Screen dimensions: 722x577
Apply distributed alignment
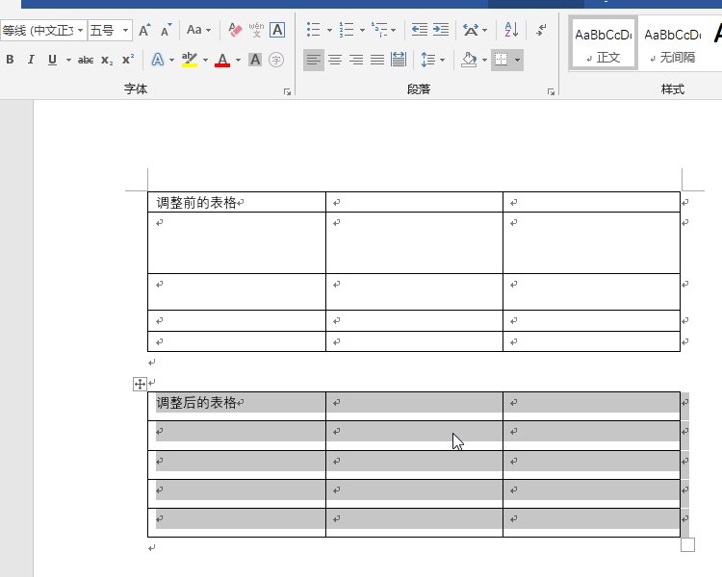click(399, 60)
